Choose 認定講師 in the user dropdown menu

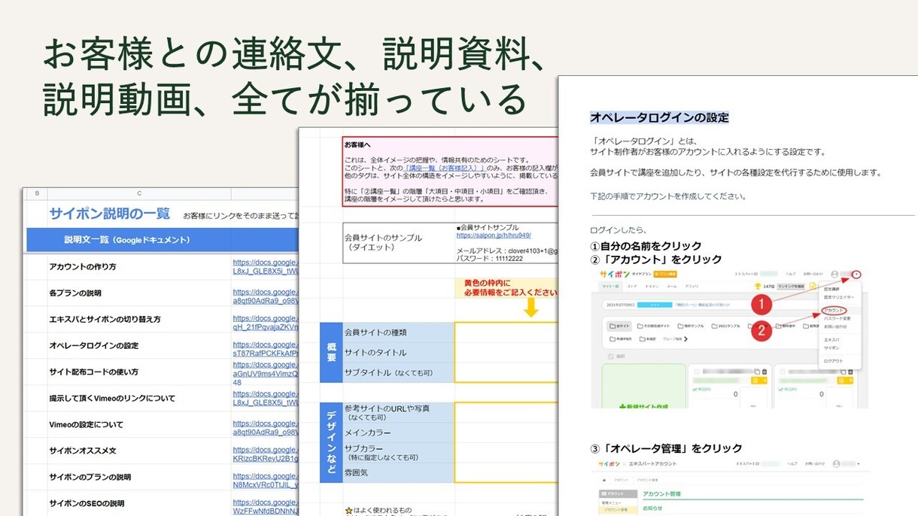click(831, 289)
